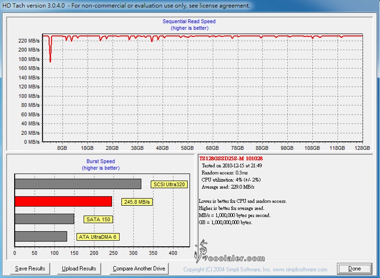Select the 'SCSI Ultra320' yellow label

click(169, 184)
